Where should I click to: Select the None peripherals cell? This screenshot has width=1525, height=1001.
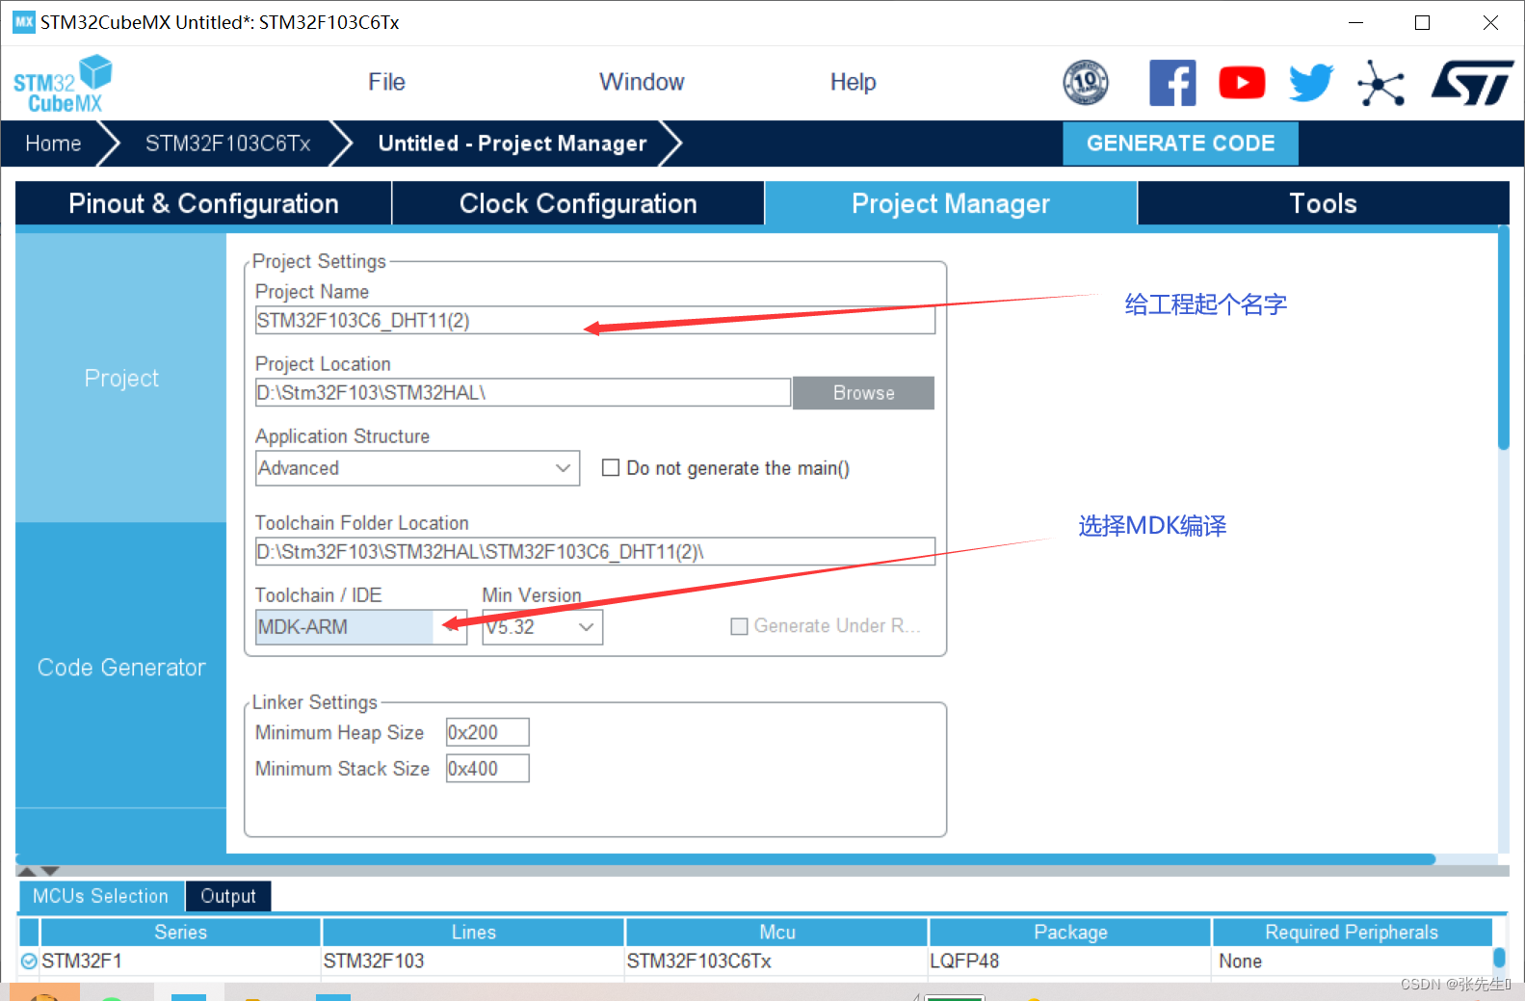point(1352,961)
